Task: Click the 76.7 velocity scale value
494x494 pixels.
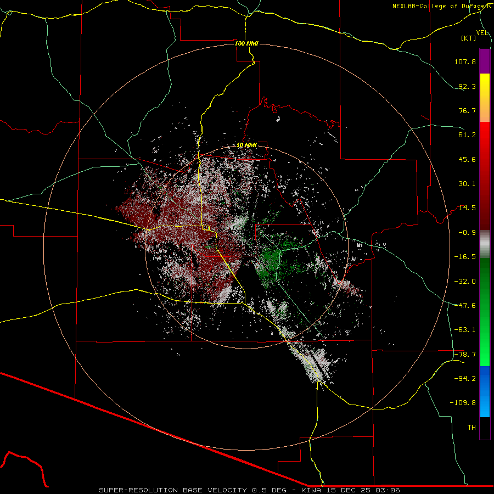Action: (x=467, y=110)
